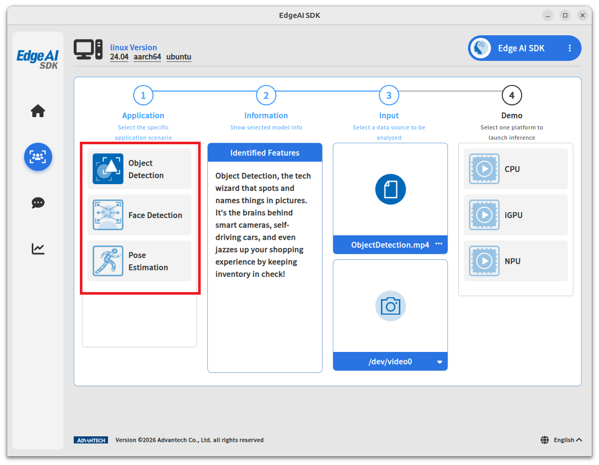Click the Information step title
This screenshot has height=465, width=599.
266,116
